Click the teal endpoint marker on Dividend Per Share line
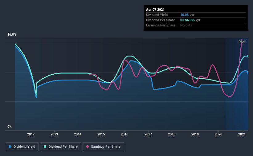Image resolution: width=253 pixels, height=156 pixels. pos(248,56)
